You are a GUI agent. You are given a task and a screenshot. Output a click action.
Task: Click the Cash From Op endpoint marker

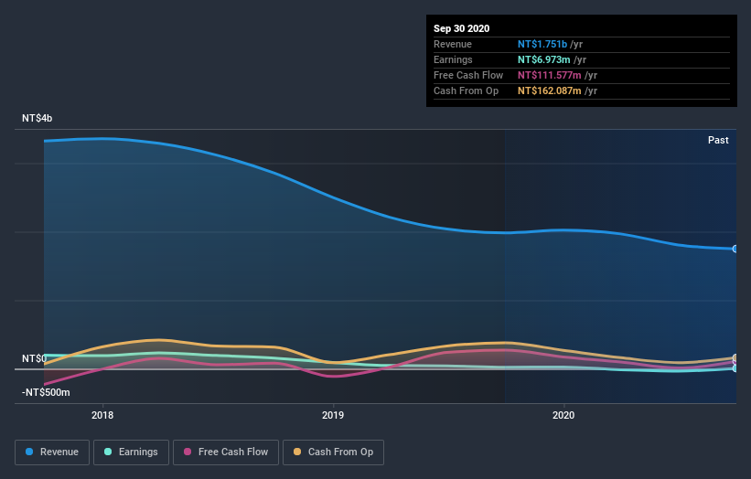pos(735,358)
